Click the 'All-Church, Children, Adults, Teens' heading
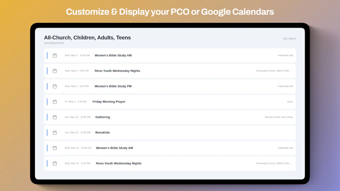340x191 pixels. (x=88, y=37)
